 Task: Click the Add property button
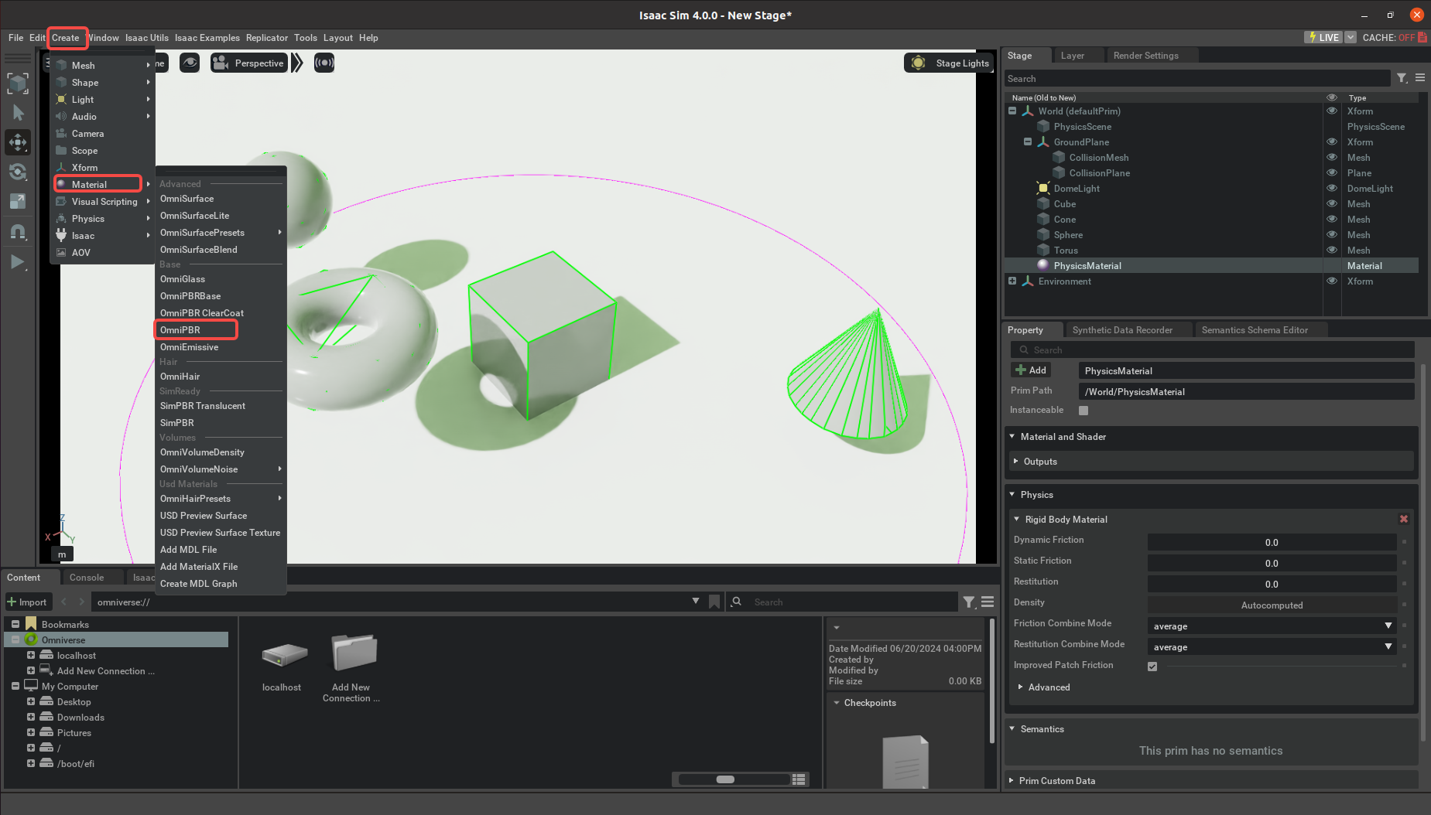pyautogui.click(x=1031, y=370)
